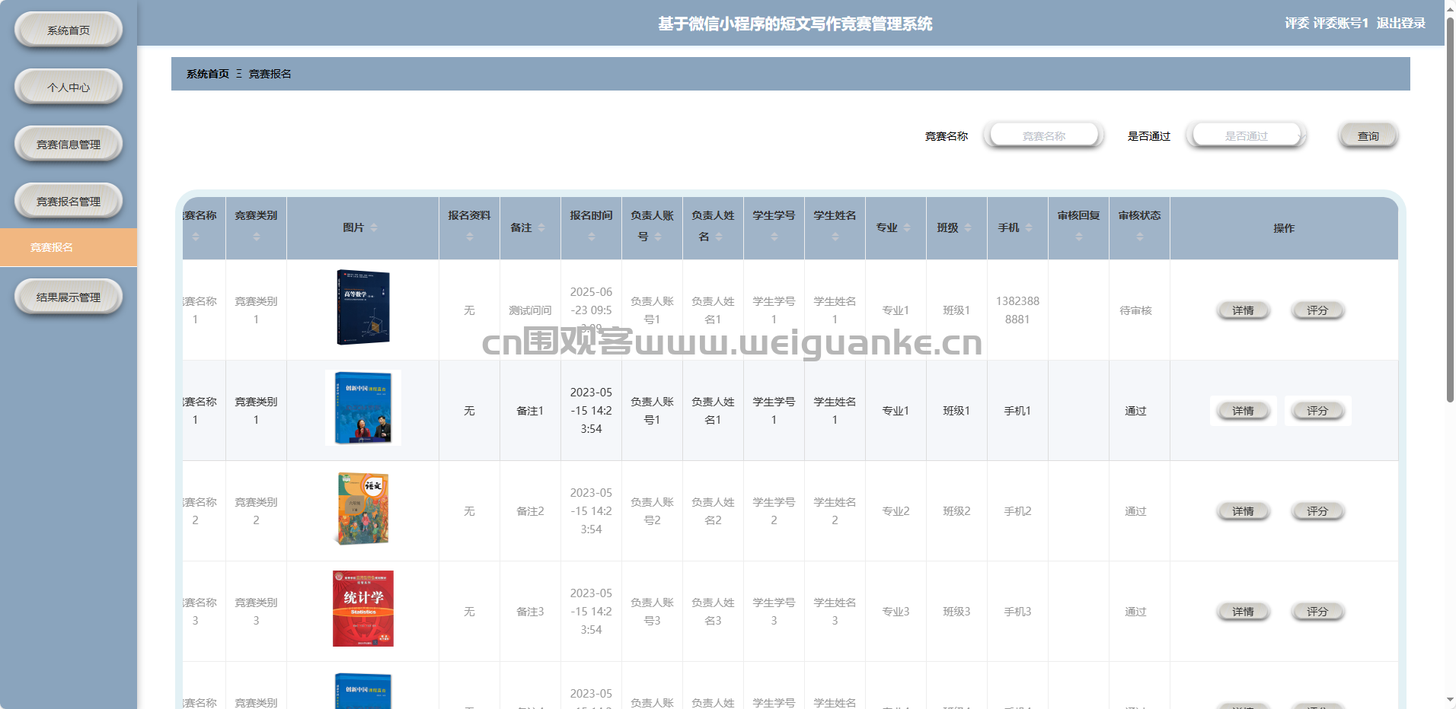This screenshot has height=709, width=1456.
Task: Open 详情 for the 备注2 row
Action: [1243, 511]
